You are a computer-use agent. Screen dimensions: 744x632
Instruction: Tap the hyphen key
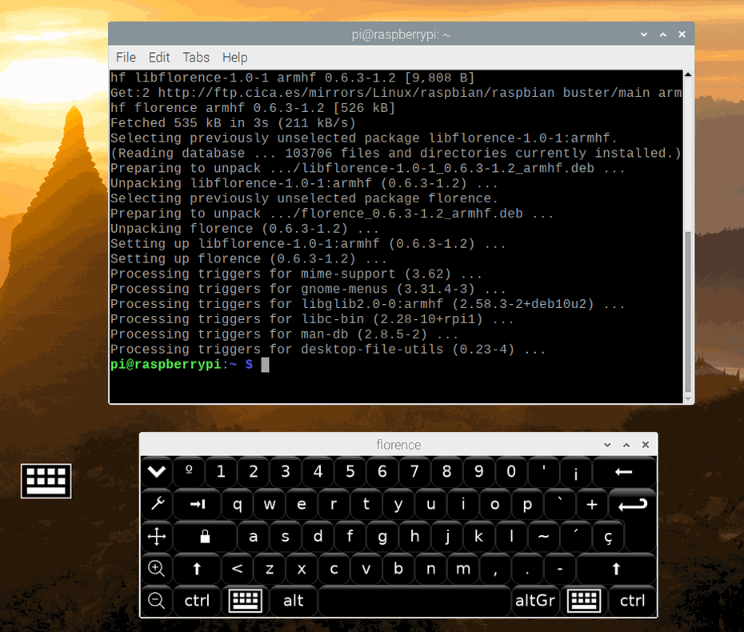(559, 569)
